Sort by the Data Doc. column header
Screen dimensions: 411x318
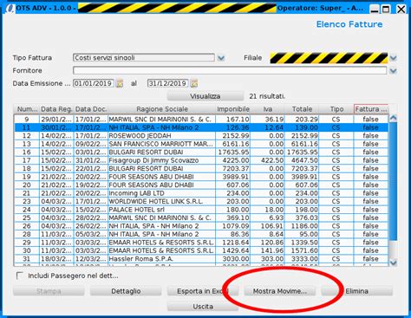[x=91, y=109]
